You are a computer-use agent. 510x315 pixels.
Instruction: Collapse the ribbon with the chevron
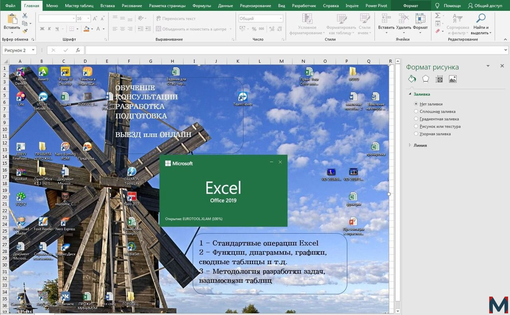tap(505, 39)
